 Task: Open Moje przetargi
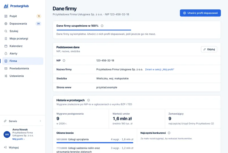point(23,39)
